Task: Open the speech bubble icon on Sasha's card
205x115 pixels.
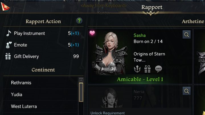Action: [x=158, y=69]
